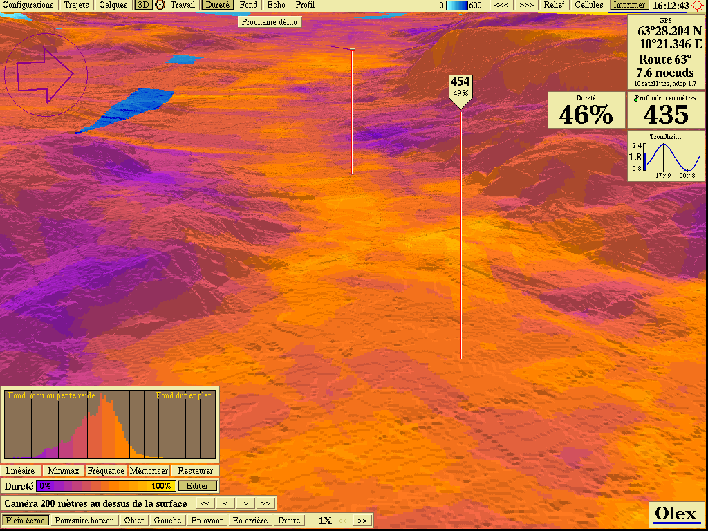Screen dimensions: 708x531
Task: Open the Configurations menu
Action: coord(28,5)
